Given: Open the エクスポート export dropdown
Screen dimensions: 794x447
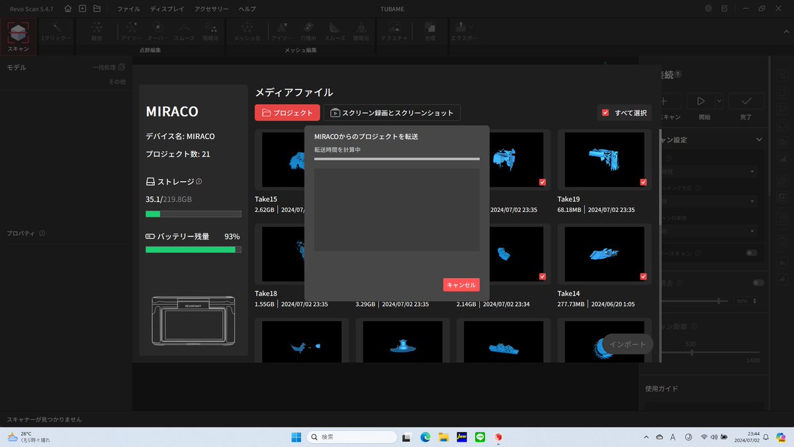Looking at the screenshot, I should [470, 26].
